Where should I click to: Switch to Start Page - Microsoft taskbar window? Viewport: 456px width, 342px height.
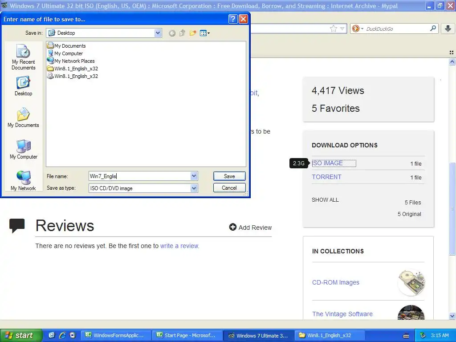click(187, 335)
